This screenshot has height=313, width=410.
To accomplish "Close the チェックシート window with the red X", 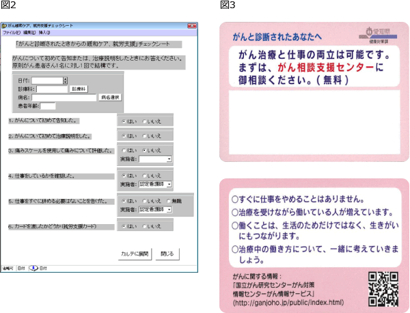I will 192,25.
